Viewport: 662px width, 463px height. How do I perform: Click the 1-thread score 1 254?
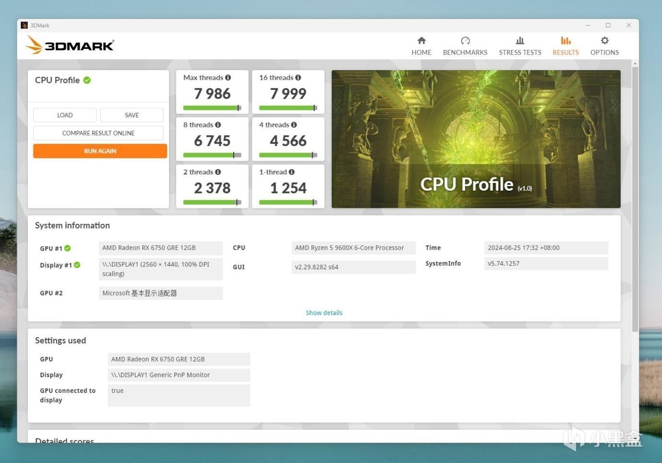click(288, 188)
